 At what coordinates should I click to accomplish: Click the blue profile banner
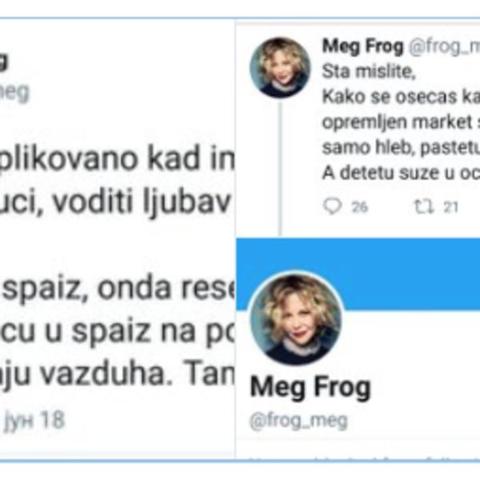[x=358, y=274]
